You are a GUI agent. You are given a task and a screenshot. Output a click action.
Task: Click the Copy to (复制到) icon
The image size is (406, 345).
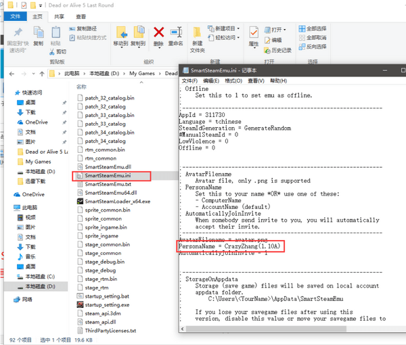(139, 32)
